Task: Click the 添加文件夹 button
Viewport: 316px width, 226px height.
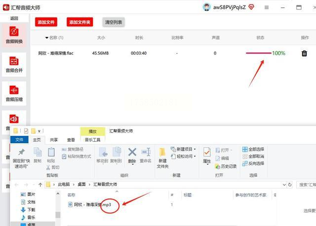Action: tap(80, 22)
